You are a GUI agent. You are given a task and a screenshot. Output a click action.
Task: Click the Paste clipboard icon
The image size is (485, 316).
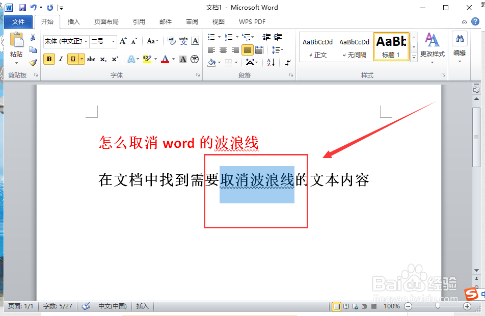17,40
